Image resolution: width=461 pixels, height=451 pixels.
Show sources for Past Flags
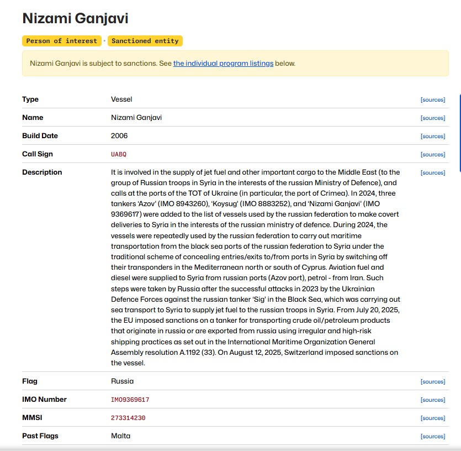432,437
